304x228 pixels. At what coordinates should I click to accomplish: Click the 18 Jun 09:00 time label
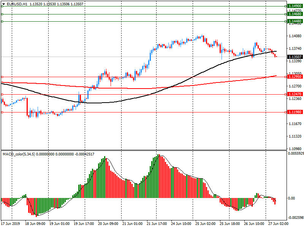(x=35, y=223)
